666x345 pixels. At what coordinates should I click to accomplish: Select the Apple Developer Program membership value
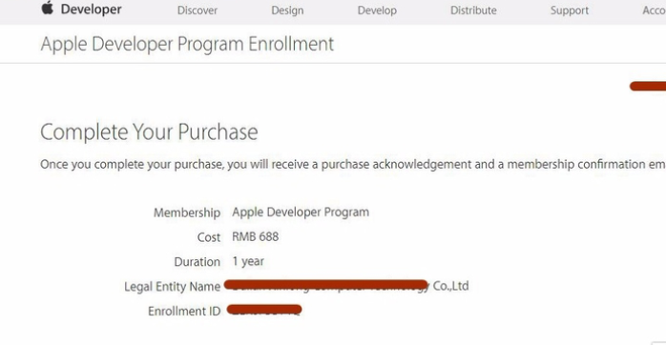point(301,213)
